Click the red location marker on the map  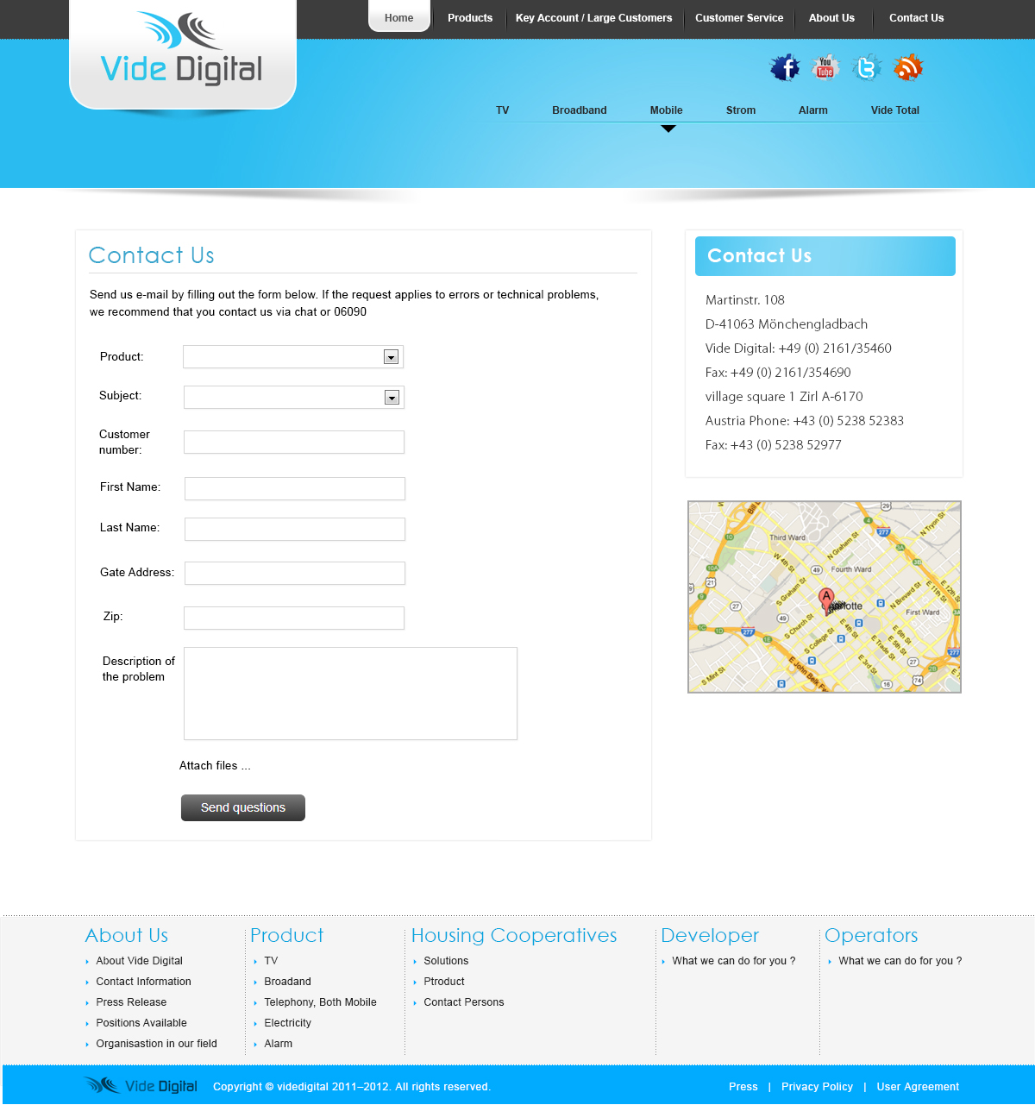click(x=826, y=600)
